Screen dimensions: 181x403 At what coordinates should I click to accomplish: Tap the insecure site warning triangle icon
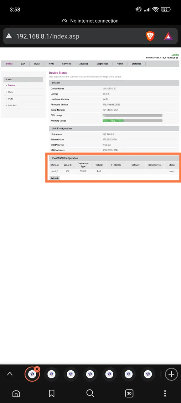[9, 36]
